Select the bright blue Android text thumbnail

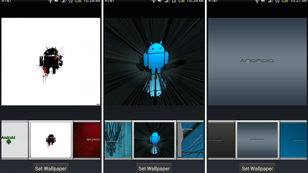(293, 140)
